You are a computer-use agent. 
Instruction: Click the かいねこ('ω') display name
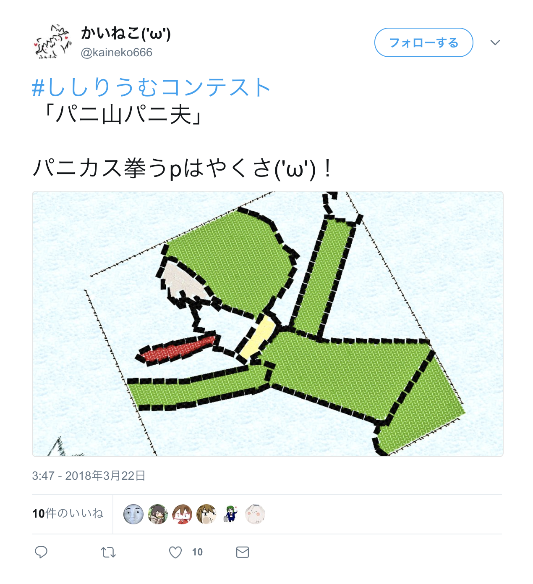click(x=126, y=33)
